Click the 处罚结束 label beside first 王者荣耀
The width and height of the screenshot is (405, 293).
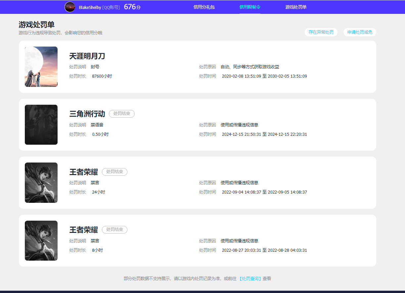click(114, 172)
